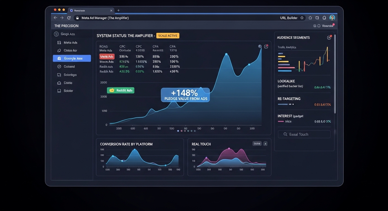Select the red Meta Ads row tag
Viewport: 388px width, 211px height.
tap(107, 57)
